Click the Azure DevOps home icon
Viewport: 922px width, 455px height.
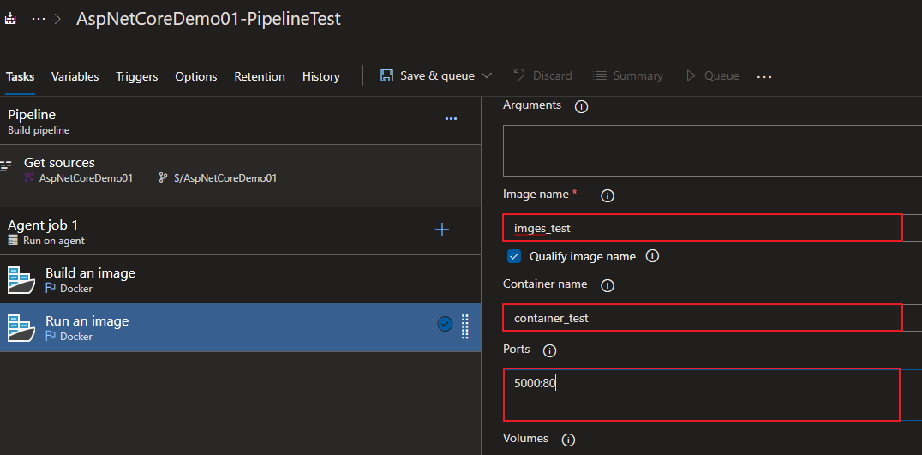(11, 19)
